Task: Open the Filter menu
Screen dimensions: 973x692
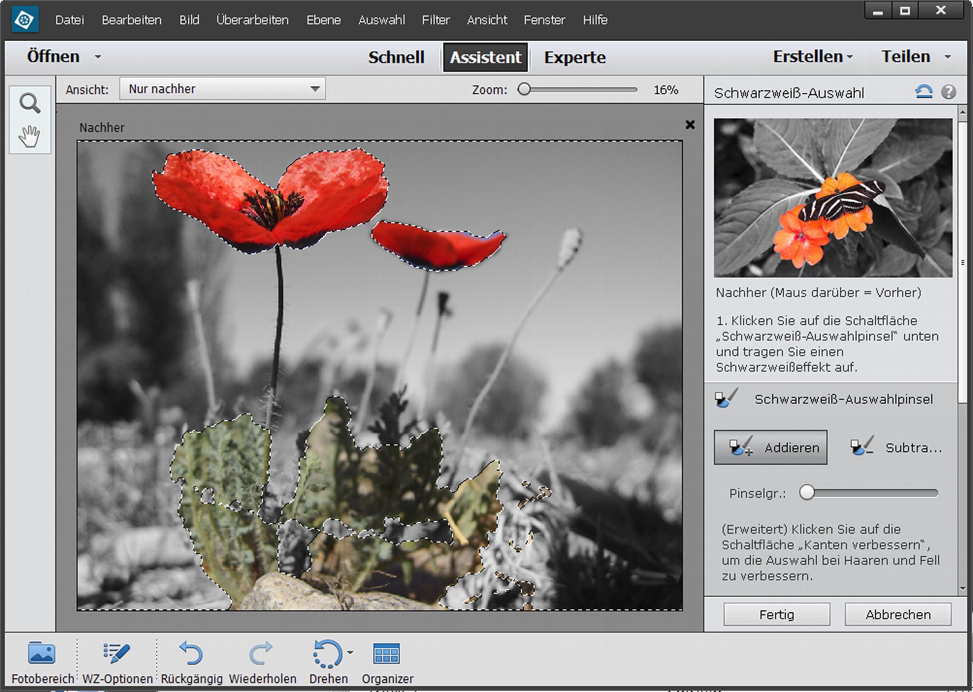Action: click(x=435, y=20)
